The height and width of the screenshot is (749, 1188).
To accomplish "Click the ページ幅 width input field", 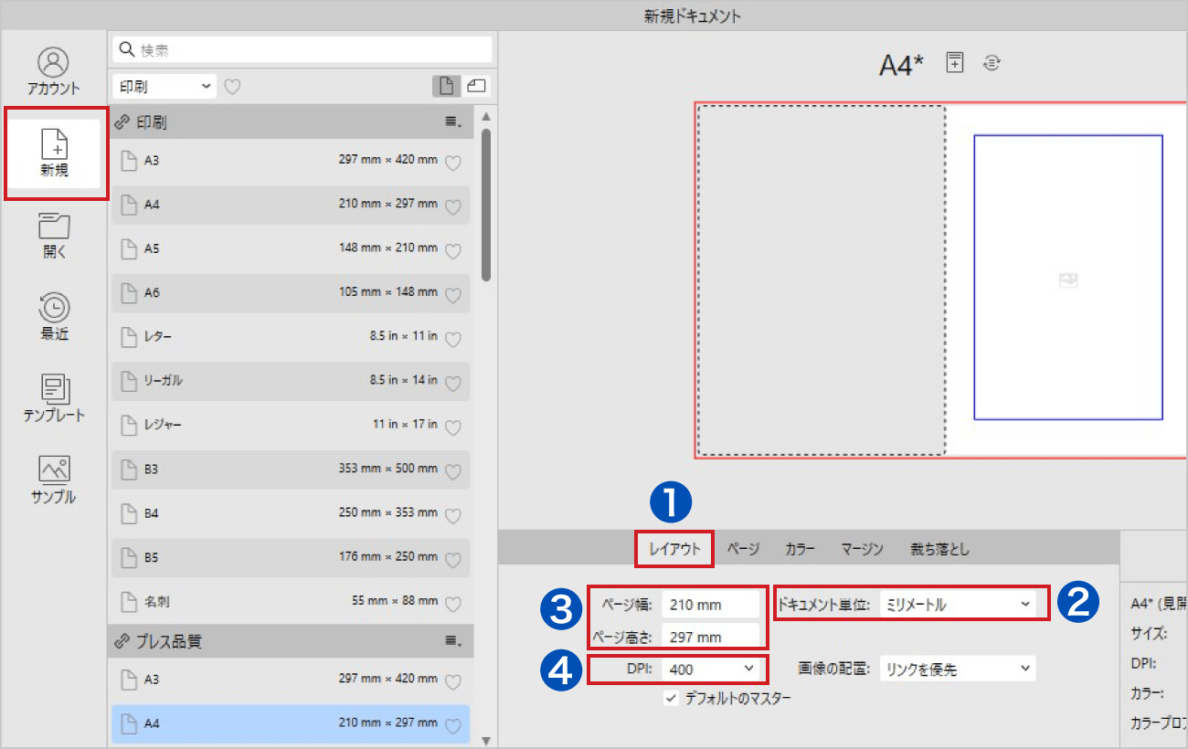I will click(710, 605).
